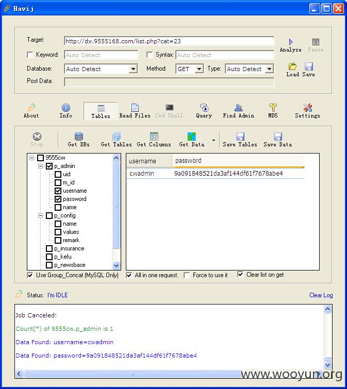
Task: Click the Save disk icon near Load
Action: click(308, 66)
